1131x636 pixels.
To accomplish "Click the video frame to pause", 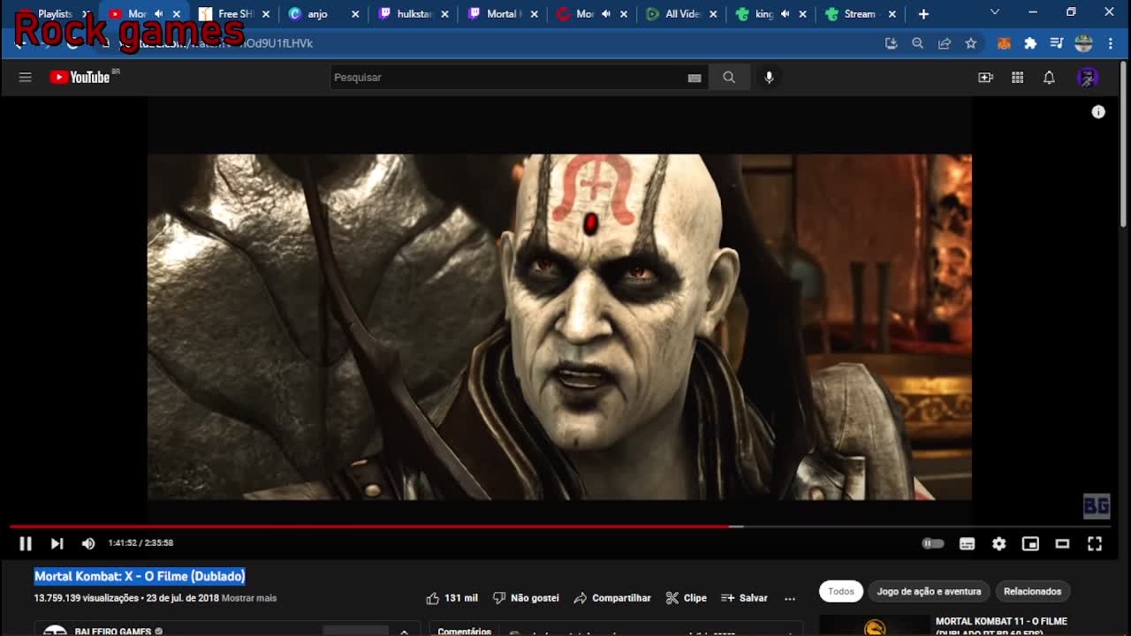I will tap(559, 327).
